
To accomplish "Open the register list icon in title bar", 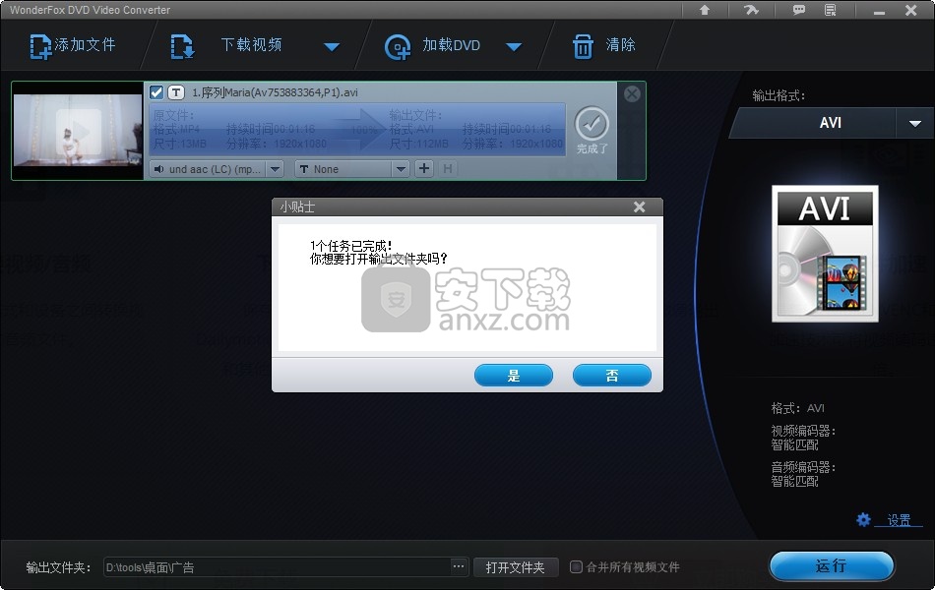I will (830, 10).
